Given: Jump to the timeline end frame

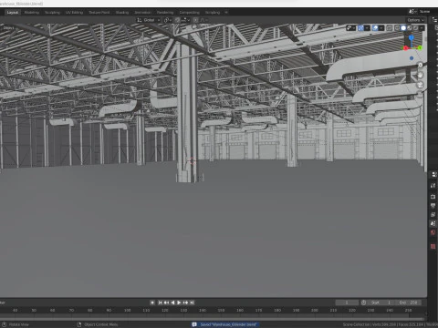Looking at the screenshot, I should 192,302.
